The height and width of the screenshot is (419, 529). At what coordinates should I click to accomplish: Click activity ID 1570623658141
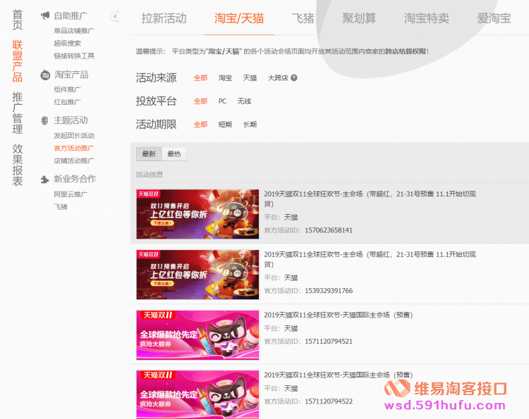pos(329,230)
